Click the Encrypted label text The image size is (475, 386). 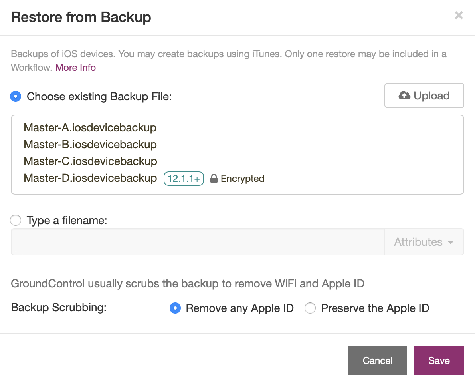[x=242, y=179]
